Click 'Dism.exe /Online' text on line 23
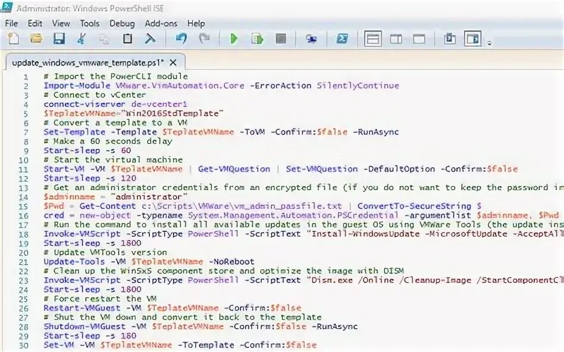The width and height of the screenshot is (564, 352). tap(352, 280)
